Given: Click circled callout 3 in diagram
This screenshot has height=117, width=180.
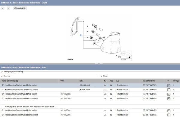Looking at the screenshot, I should (94, 43).
